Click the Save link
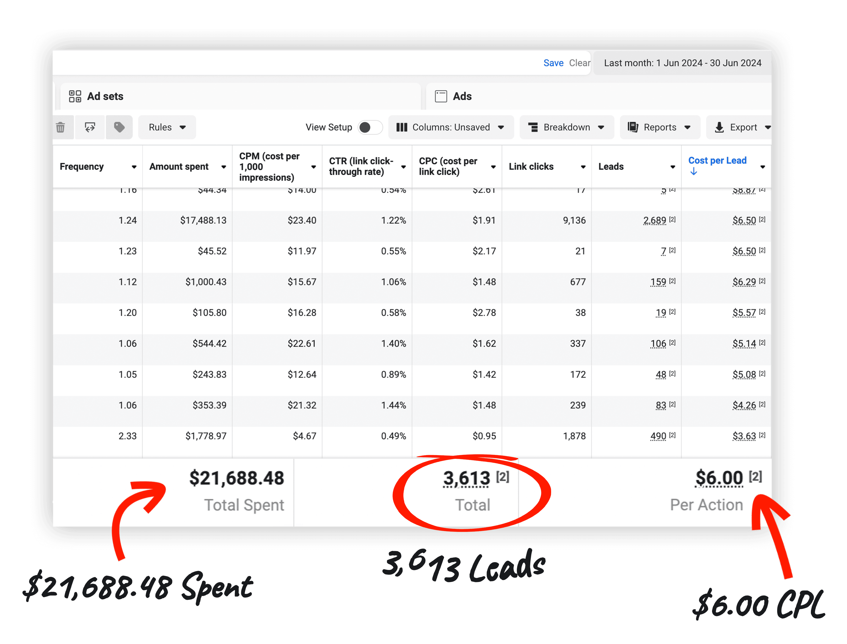 coord(553,63)
